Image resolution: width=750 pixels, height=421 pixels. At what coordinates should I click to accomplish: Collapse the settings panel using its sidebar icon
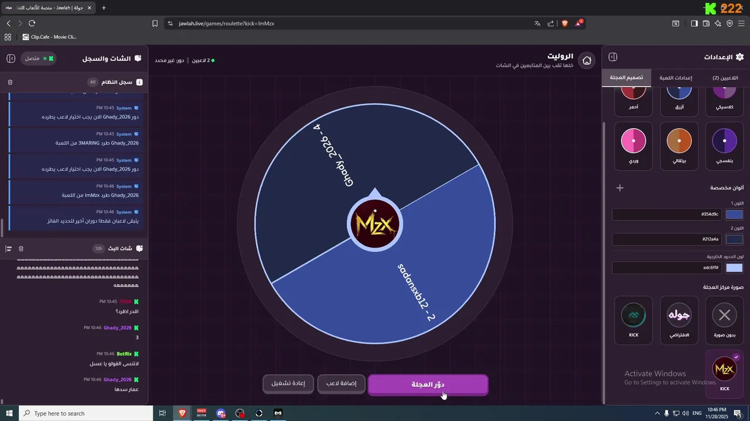point(613,57)
